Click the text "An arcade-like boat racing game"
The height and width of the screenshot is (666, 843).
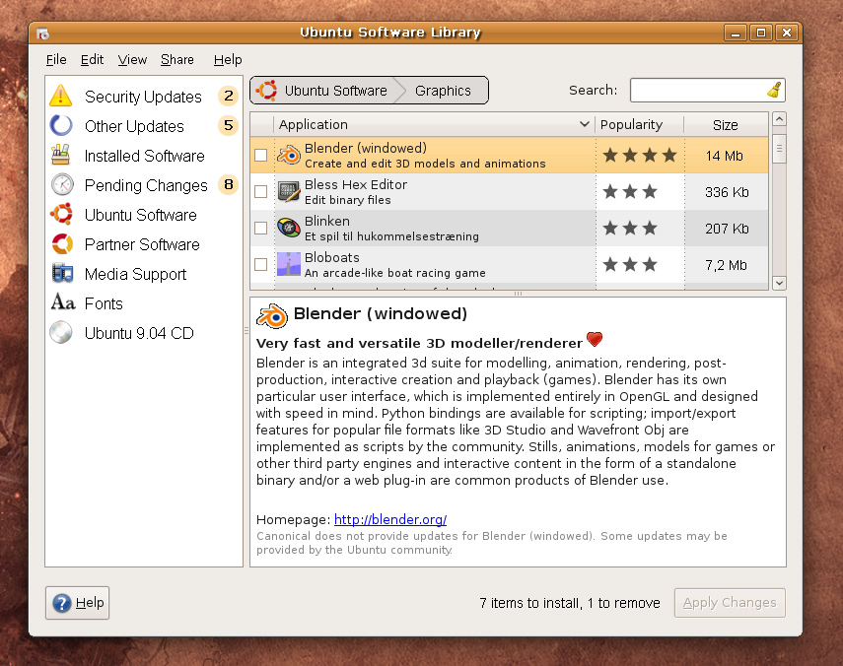395,273
